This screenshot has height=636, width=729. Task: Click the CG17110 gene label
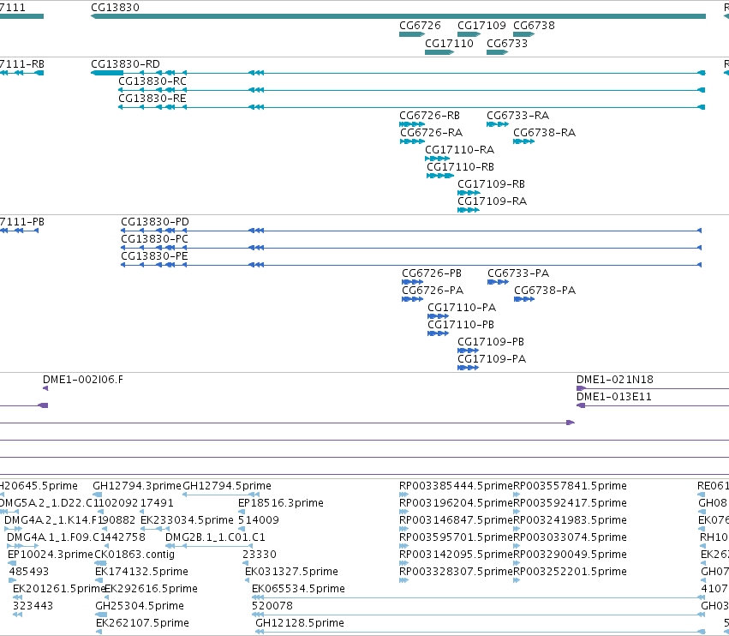click(449, 43)
